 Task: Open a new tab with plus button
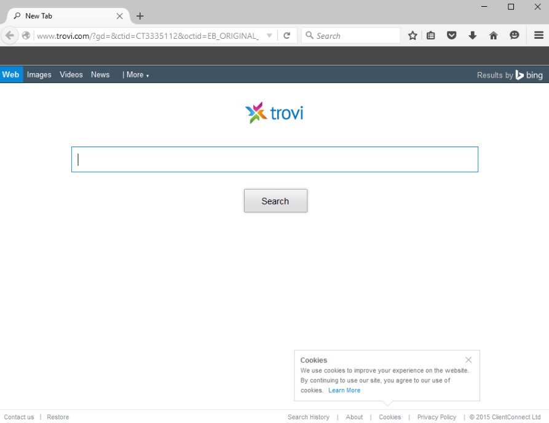click(140, 16)
